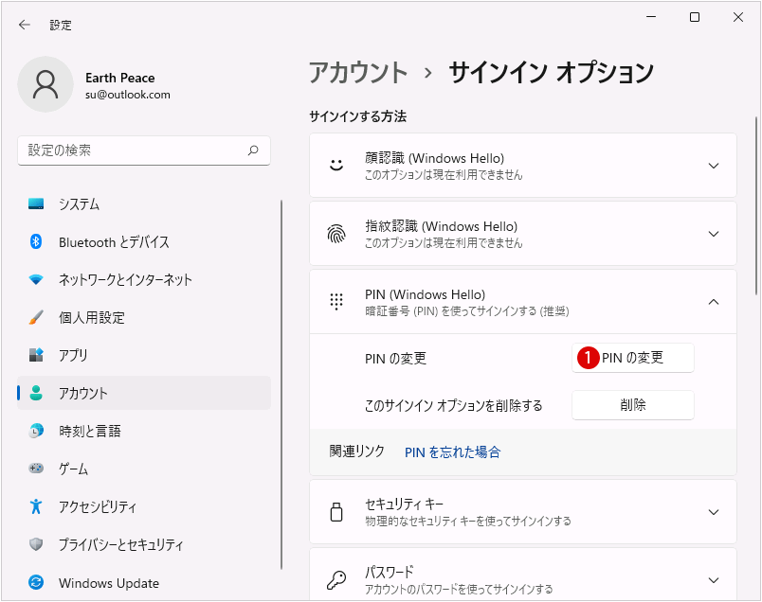Click the clock globe 時刻と言語 icon

[x=36, y=431]
